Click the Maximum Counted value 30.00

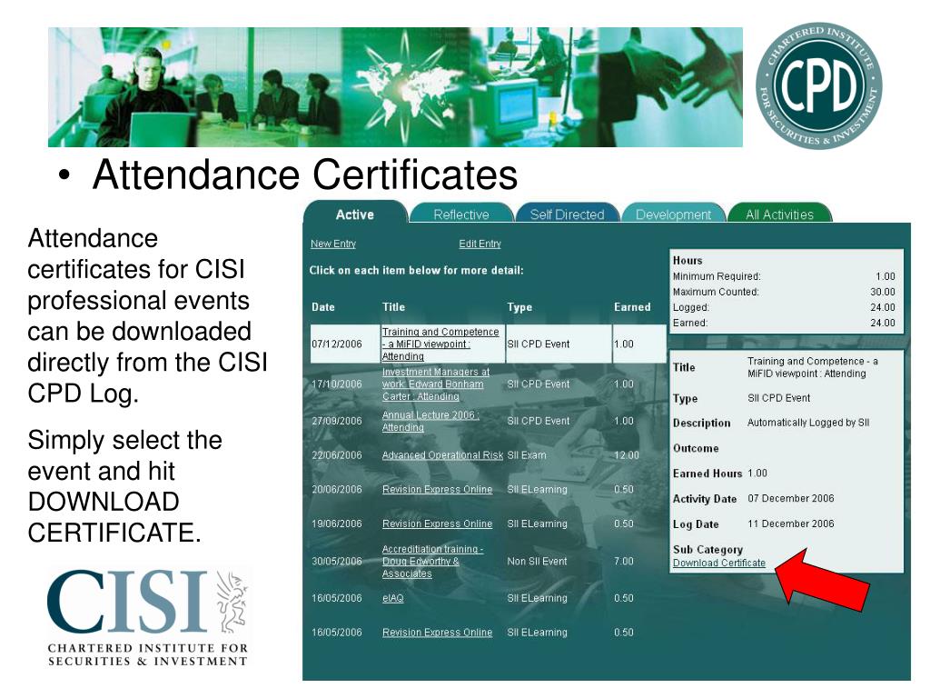882,292
